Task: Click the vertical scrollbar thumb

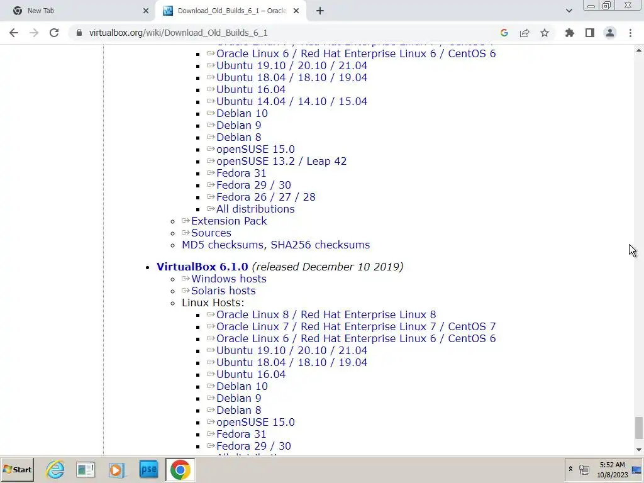Action: pos(639,428)
